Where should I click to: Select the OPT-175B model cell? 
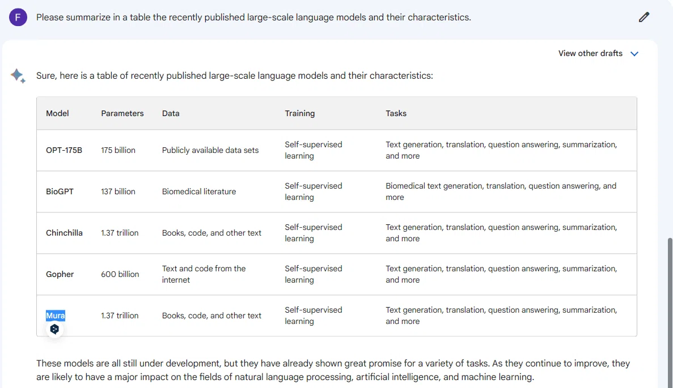(64, 150)
